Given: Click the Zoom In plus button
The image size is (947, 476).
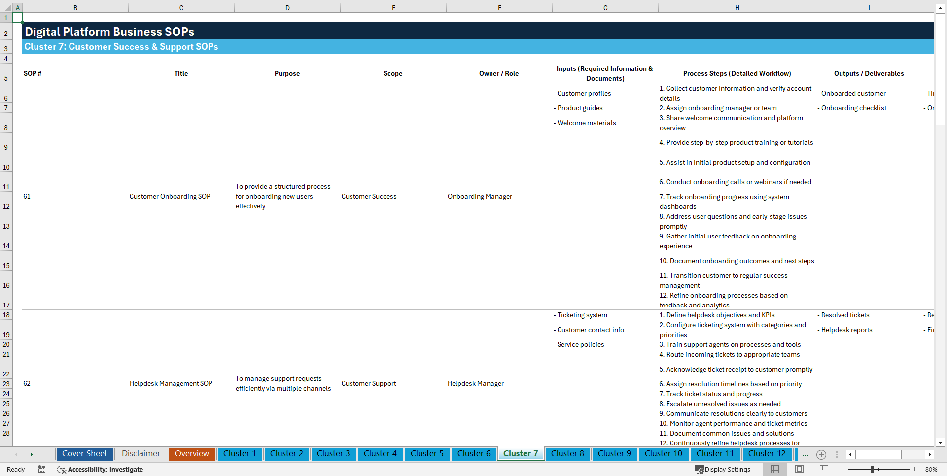Looking at the screenshot, I should coord(915,469).
